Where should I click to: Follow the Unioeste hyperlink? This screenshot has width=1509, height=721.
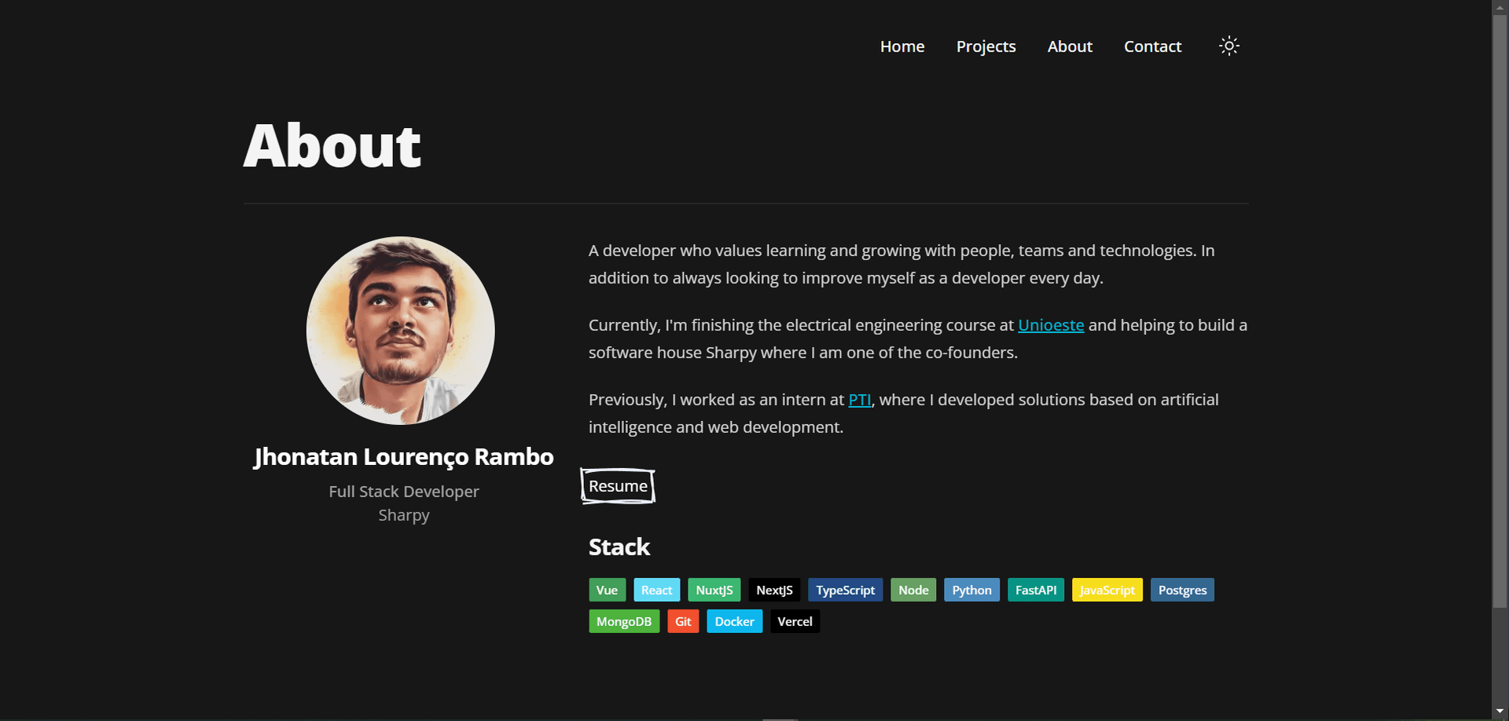(1051, 325)
